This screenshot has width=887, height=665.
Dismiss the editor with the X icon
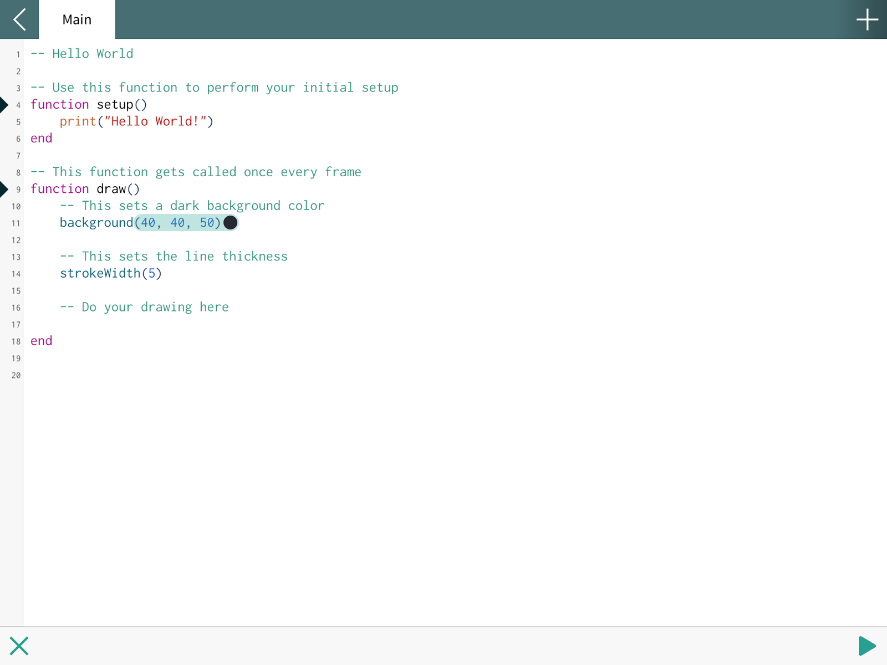pos(19,646)
